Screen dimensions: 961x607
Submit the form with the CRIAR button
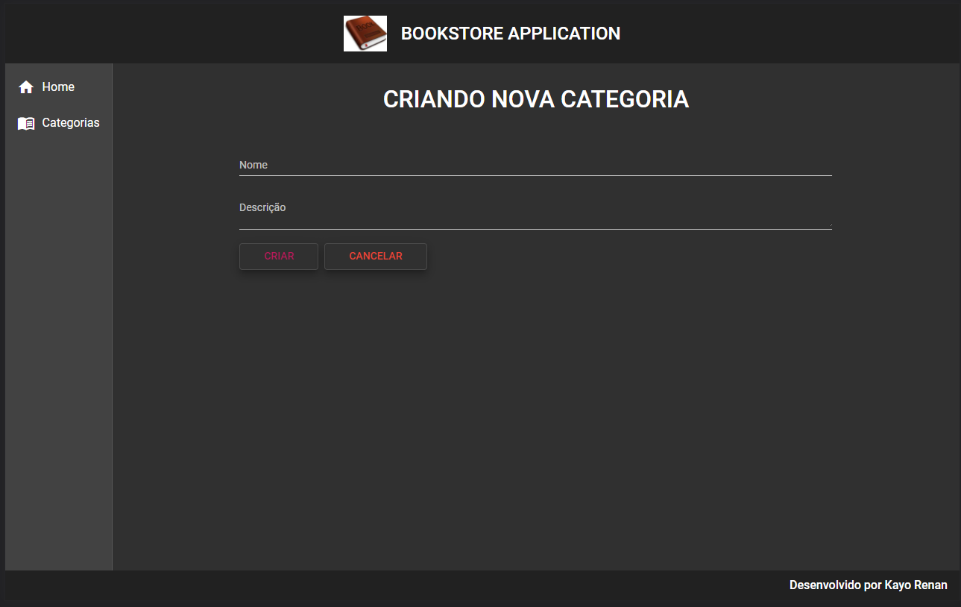coord(279,256)
